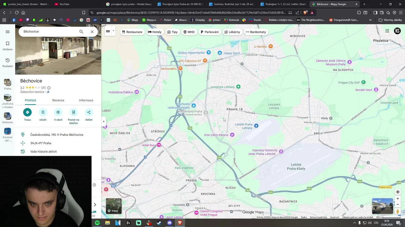Filter map by Bankomaty chip
This screenshot has height=227, width=405.
(256, 32)
